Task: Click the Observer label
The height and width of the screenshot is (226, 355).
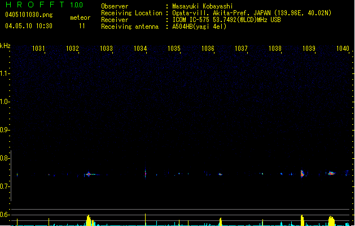Action: tap(115, 6)
